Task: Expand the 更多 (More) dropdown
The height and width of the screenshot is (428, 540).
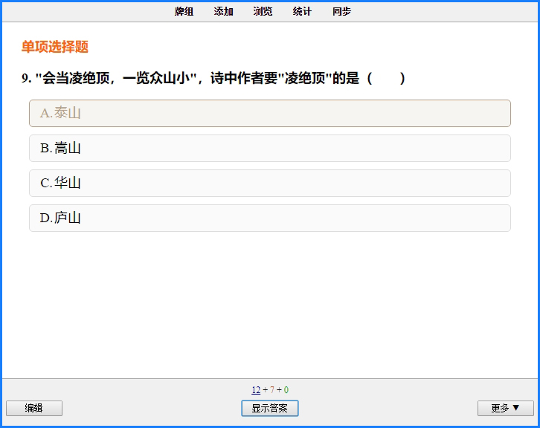Action: click(505, 408)
